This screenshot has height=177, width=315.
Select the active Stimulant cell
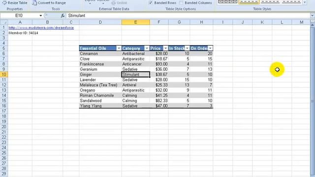[136, 74]
